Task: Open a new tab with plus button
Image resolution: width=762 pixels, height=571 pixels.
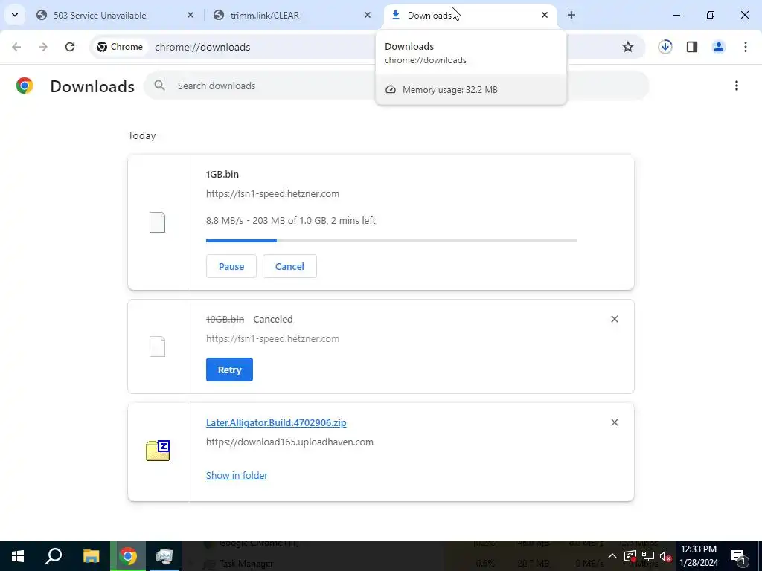Action: 571,15
